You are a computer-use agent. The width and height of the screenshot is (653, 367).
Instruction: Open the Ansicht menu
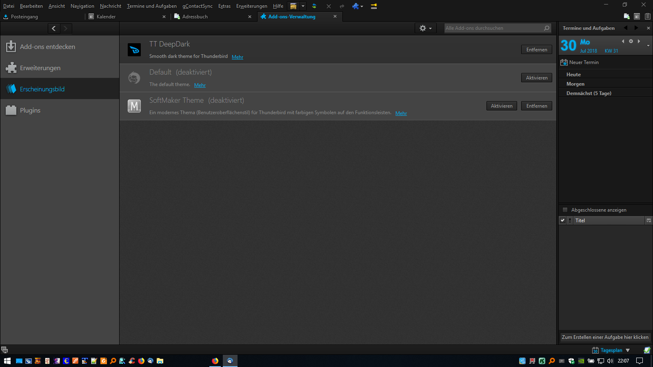tap(57, 6)
